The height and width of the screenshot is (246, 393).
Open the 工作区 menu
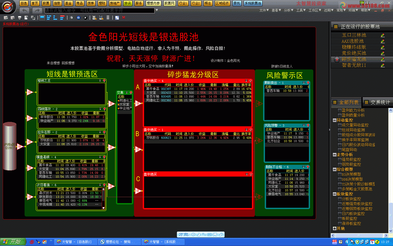tap(315, 10)
